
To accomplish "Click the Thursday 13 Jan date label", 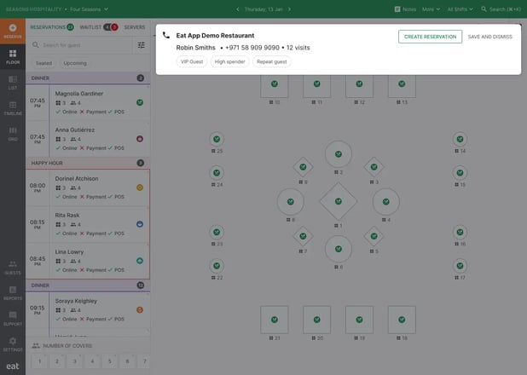I will (263, 9).
